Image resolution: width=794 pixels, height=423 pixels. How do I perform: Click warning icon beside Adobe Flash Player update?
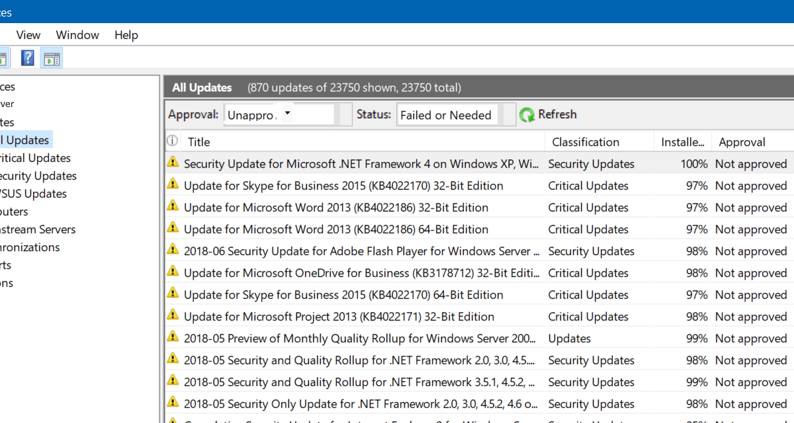173,251
